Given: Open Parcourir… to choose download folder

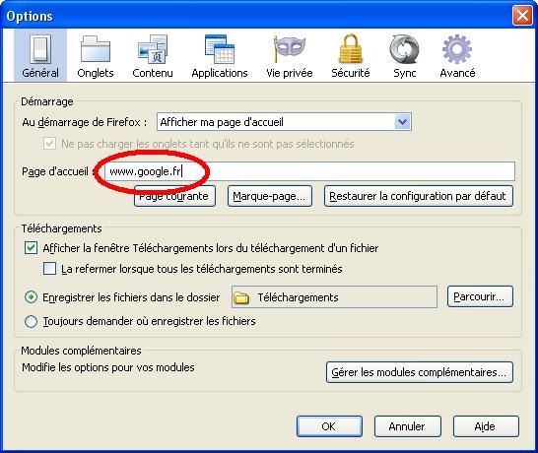Looking at the screenshot, I should [480, 296].
